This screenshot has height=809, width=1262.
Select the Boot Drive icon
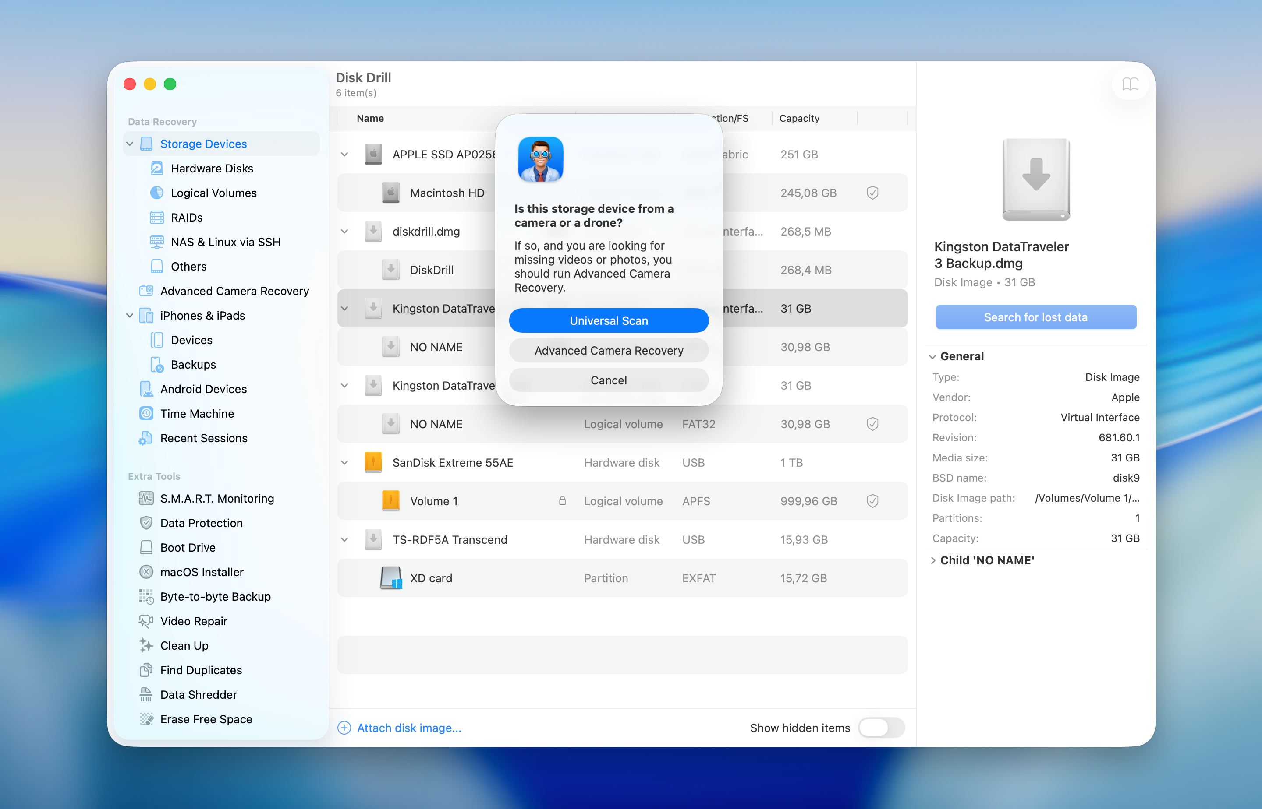tap(146, 547)
